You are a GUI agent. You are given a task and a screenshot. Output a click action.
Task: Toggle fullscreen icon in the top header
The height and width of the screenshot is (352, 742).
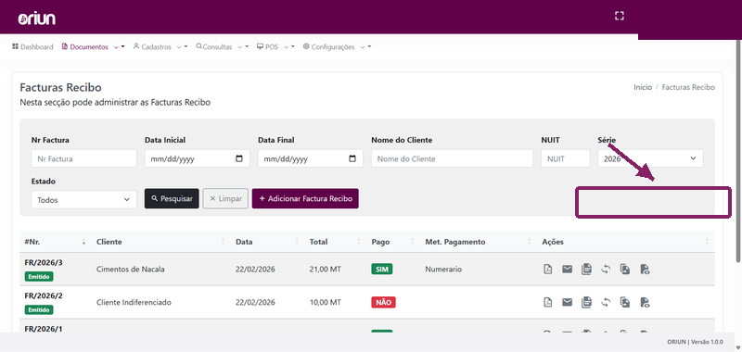619,16
